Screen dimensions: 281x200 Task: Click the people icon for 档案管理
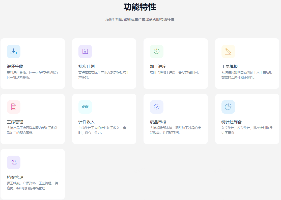click(14, 162)
